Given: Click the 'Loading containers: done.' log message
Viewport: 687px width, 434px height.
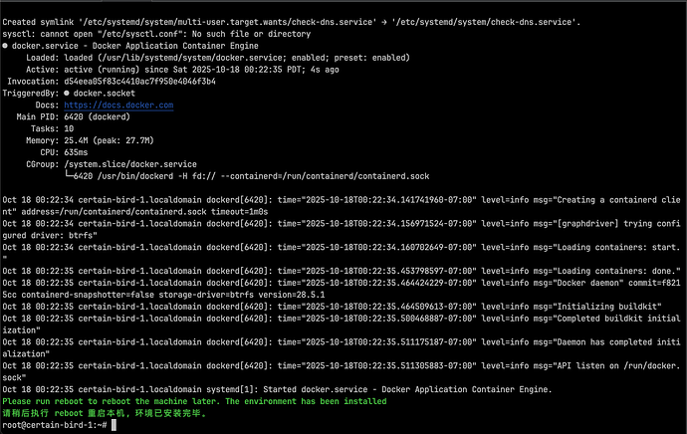Looking at the screenshot, I should click(x=342, y=271).
